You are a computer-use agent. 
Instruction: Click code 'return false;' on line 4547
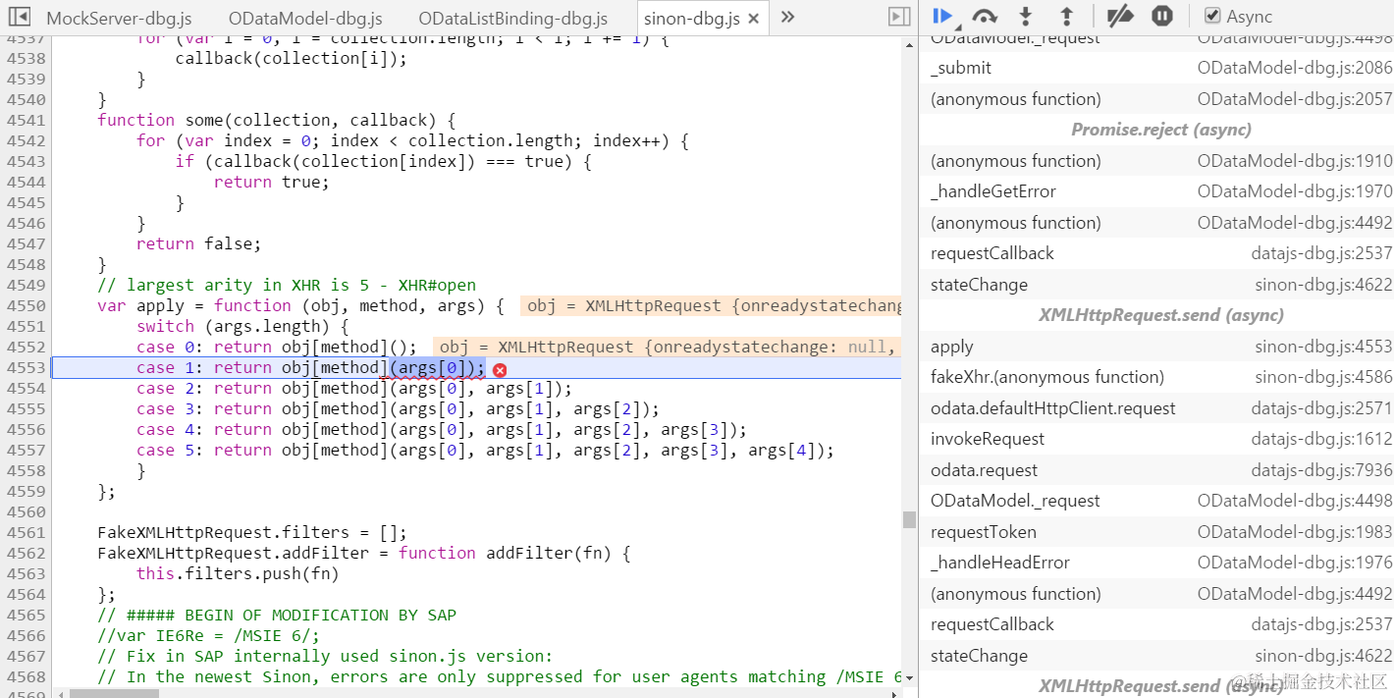198,243
